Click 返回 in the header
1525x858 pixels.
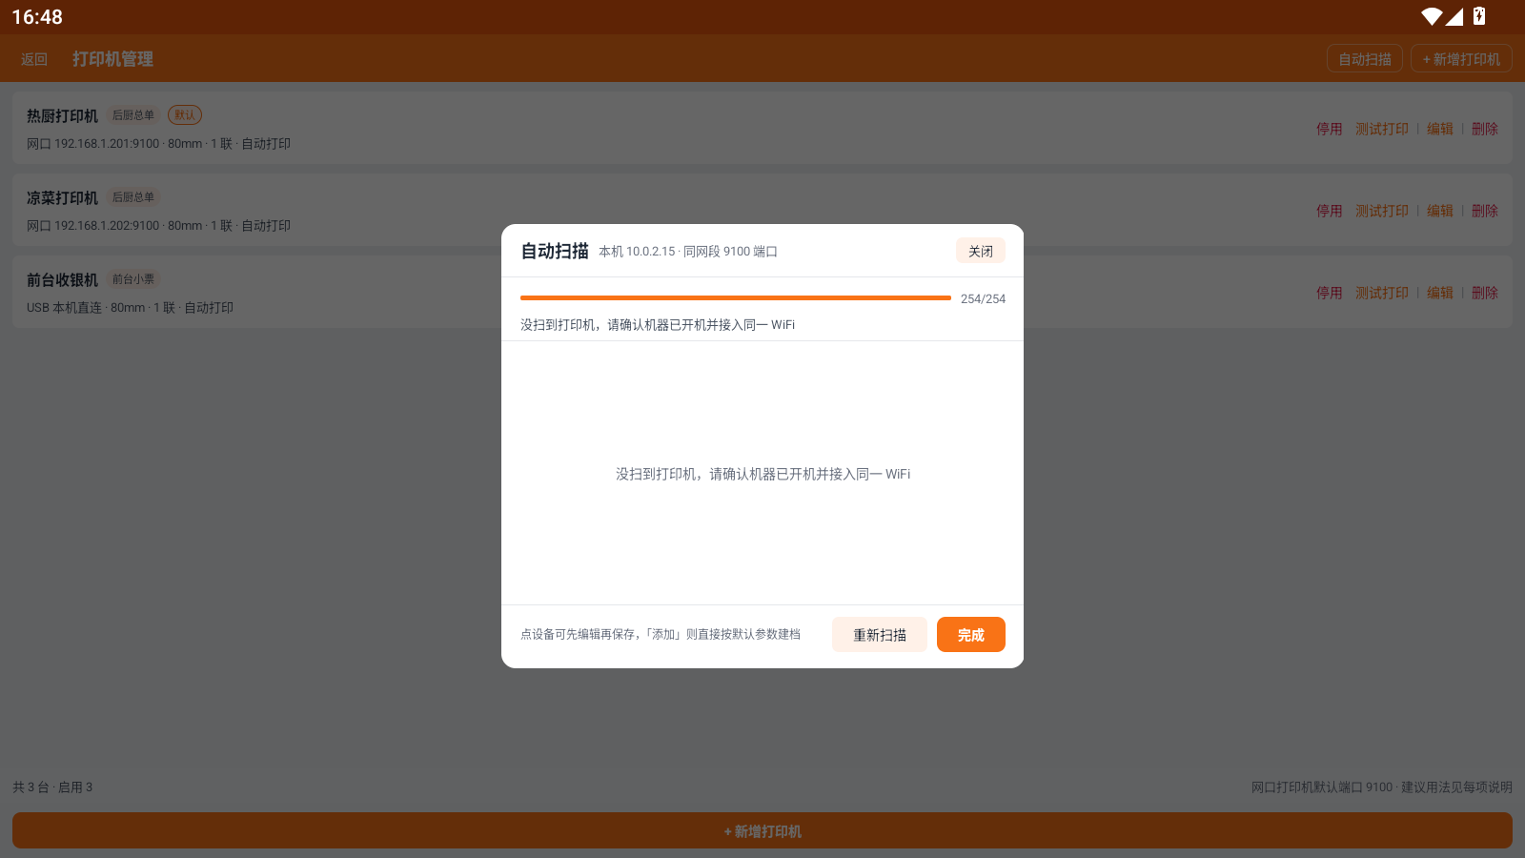[34, 59]
